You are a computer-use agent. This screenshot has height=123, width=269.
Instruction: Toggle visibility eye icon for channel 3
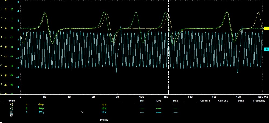(11, 112)
